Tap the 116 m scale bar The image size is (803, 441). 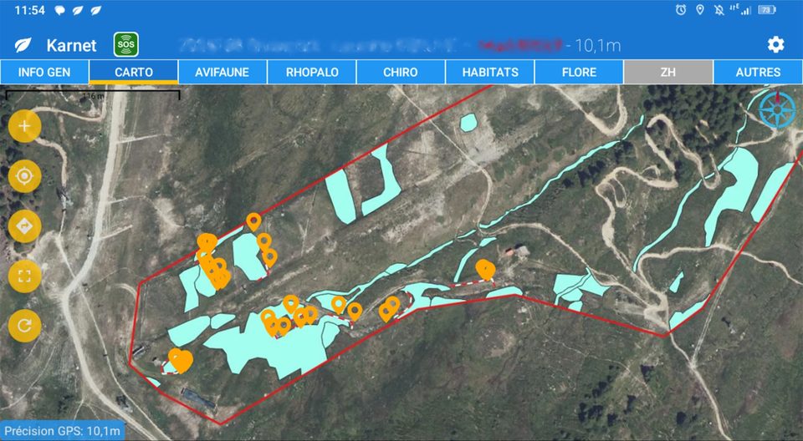[93, 95]
